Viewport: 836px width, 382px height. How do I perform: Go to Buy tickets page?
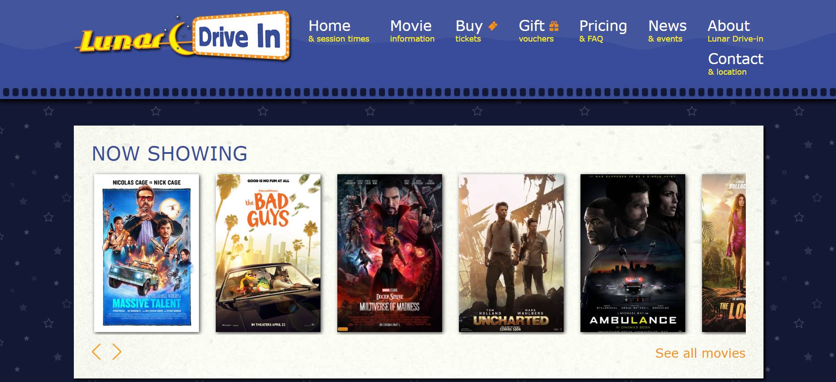click(477, 31)
